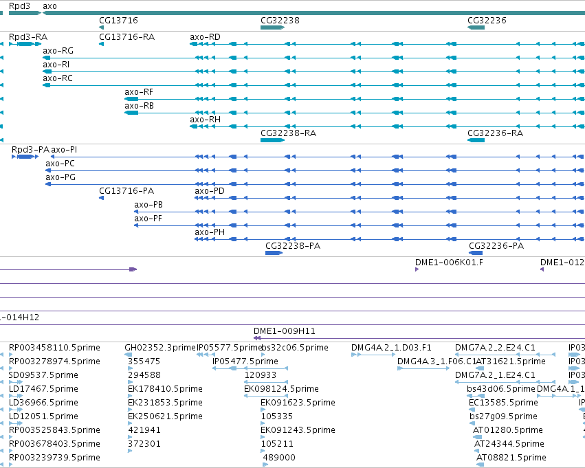Click the axo-RC transcript label
Screen dimensions: 585x468
(58, 78)
